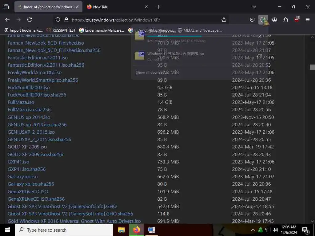Close the Index of /collection tab
This screenshot has height=236, width=315.
click(x=77, y=7)
